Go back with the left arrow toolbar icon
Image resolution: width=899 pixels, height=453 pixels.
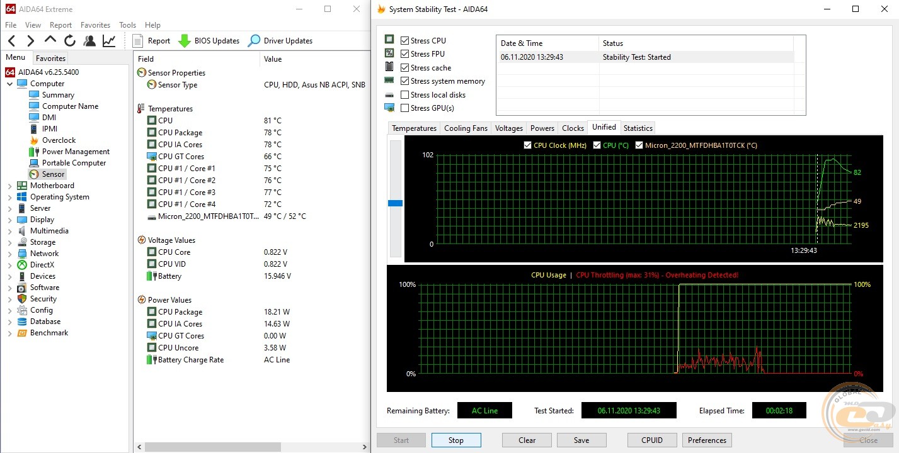(x=12, y=41)
